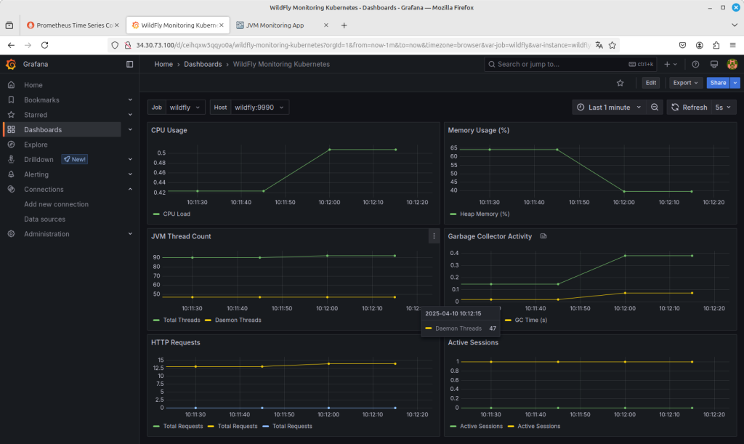Open Add new connection link
Screen dimensions: 744x444
pyautogui.click(x=56, y=204)
